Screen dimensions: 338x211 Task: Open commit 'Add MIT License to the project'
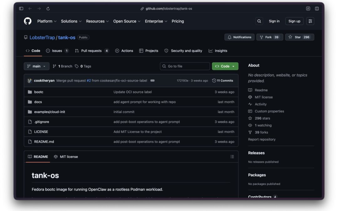pyautogui.click(x=137, y=132)
